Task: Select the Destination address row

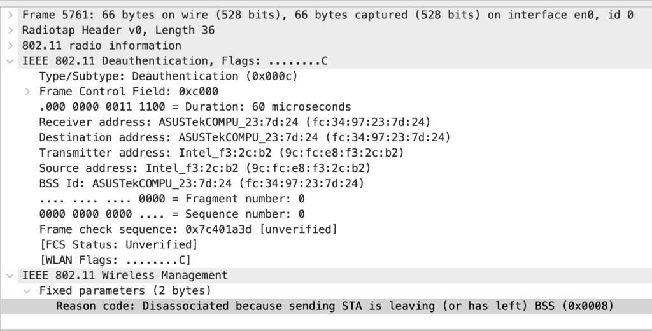Action: [244, 137]
